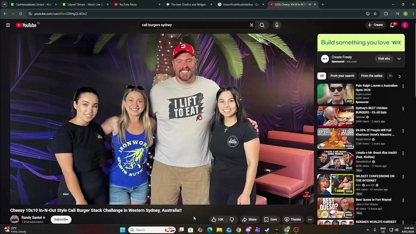Dislike the video with thumbs down
The width and height of the screenshot is (416, 234).
[232, 219]
